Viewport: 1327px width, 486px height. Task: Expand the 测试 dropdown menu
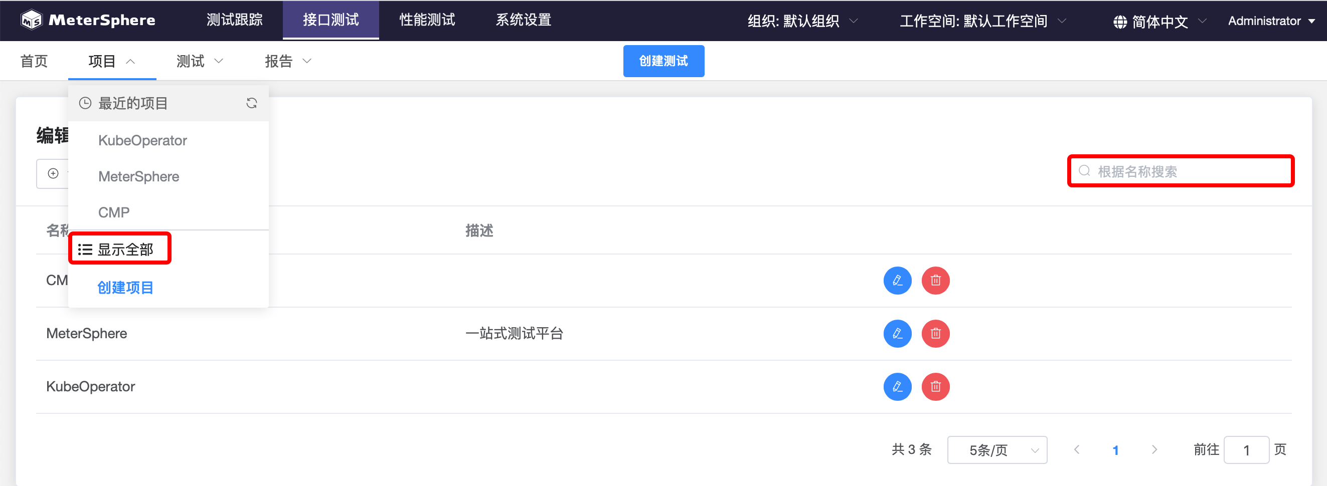(200, 61)
